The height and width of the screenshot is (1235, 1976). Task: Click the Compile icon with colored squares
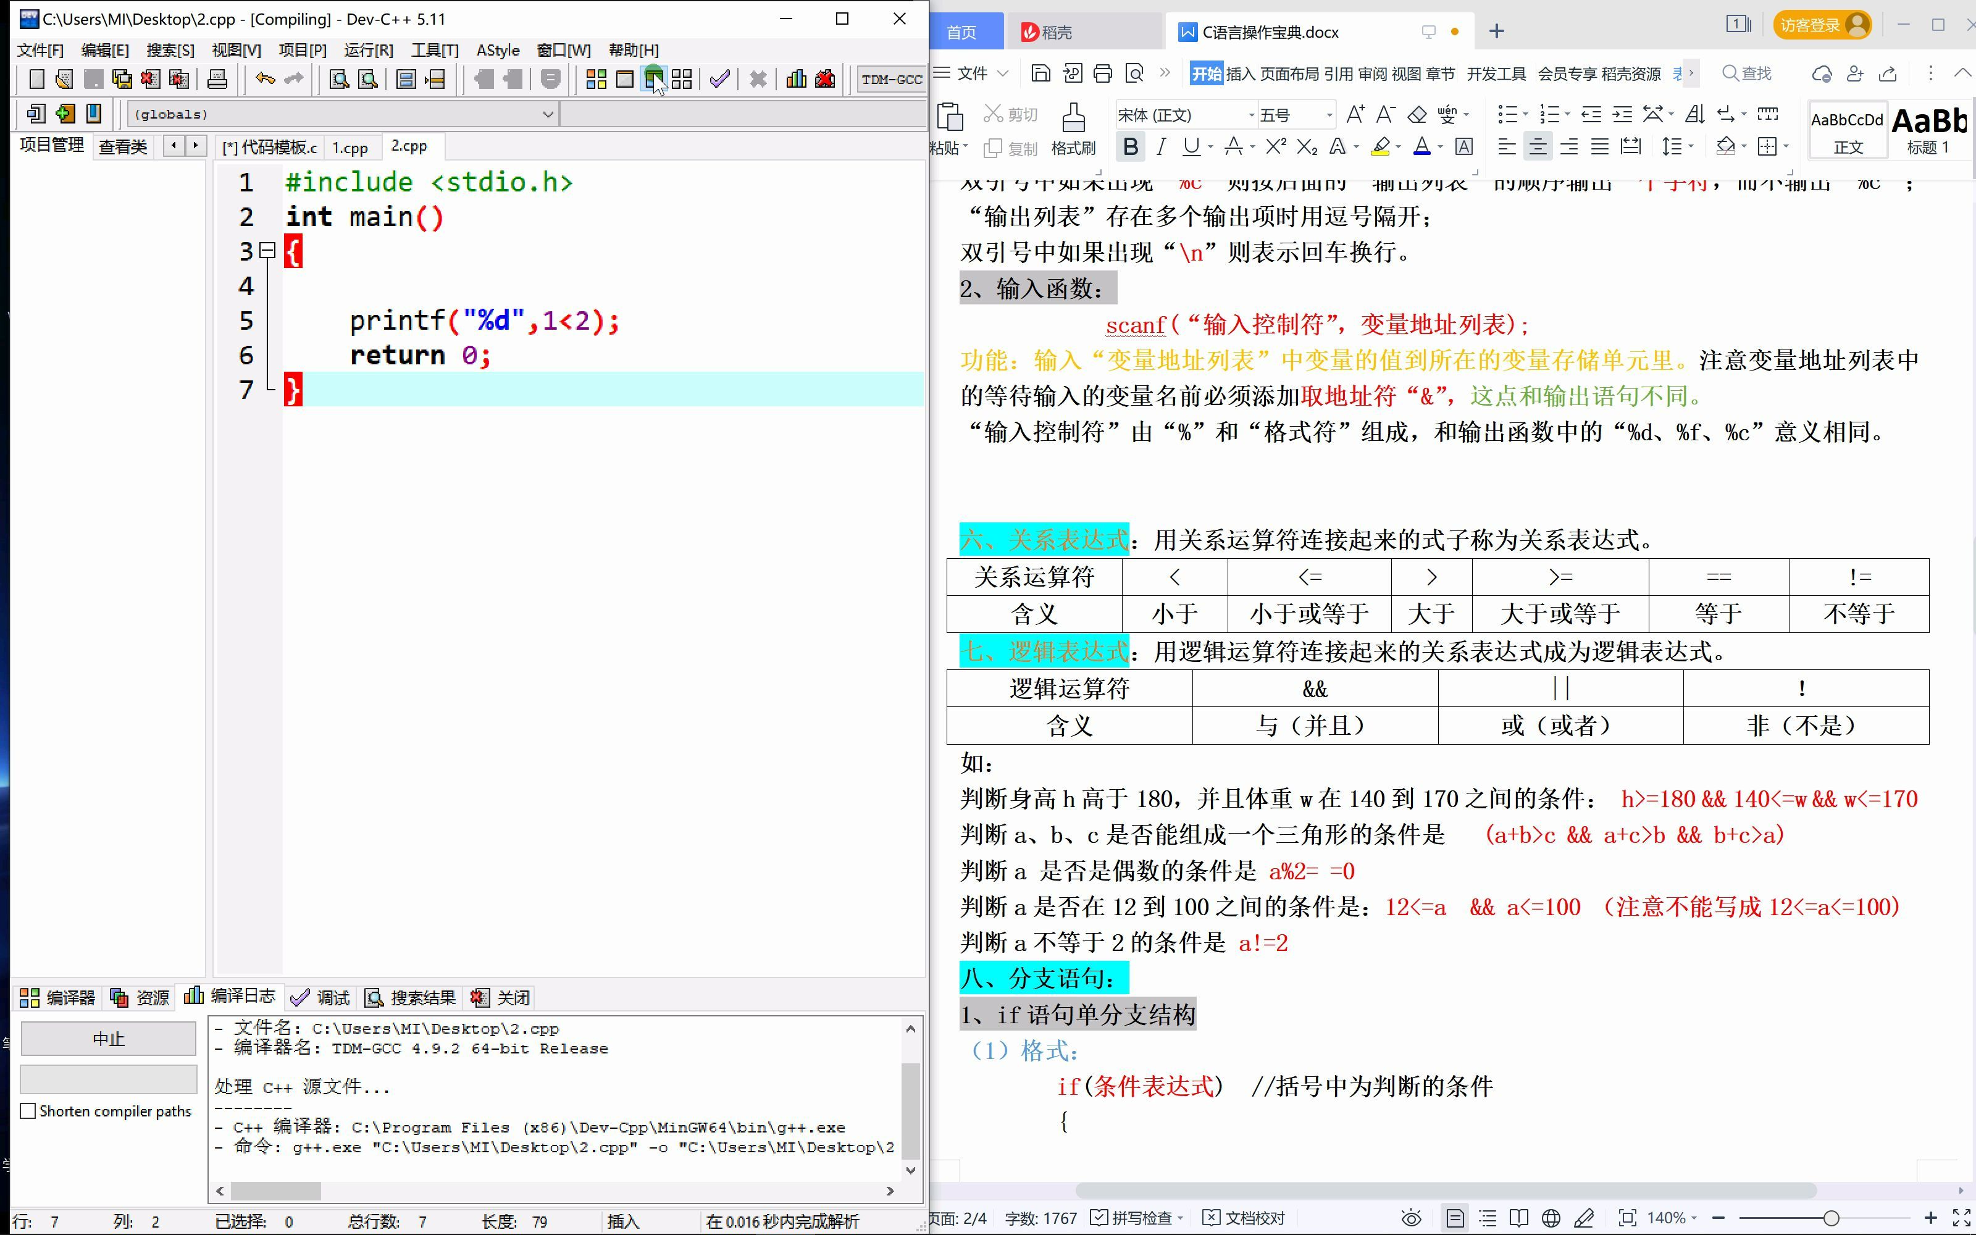click(x=596, y=79)
